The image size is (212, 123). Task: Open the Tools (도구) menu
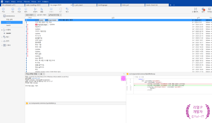tap(39, 2)
